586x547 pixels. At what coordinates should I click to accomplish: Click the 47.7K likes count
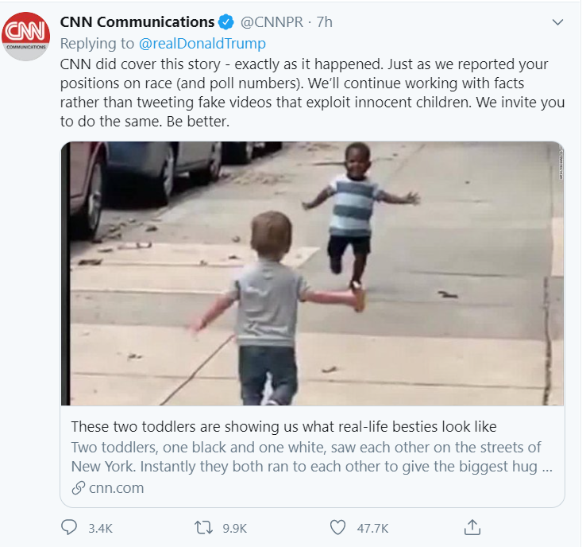(372, 527)
